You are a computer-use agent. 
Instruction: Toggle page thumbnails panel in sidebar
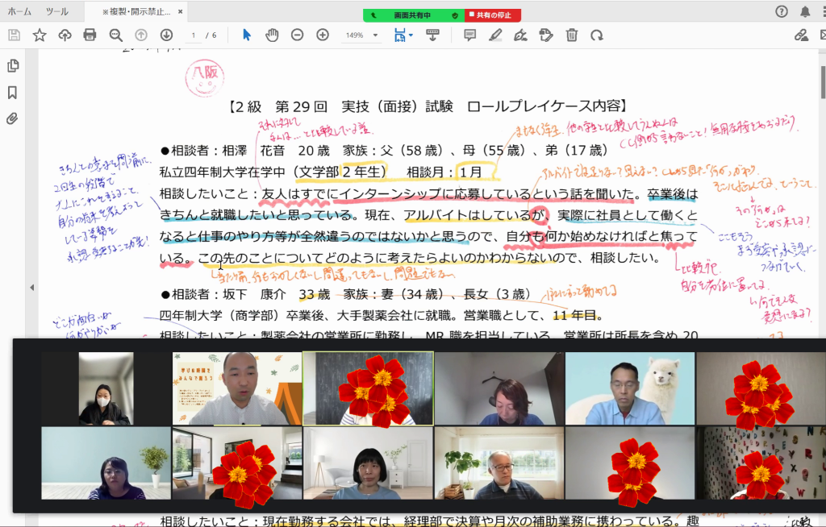(x=12, y=66)
